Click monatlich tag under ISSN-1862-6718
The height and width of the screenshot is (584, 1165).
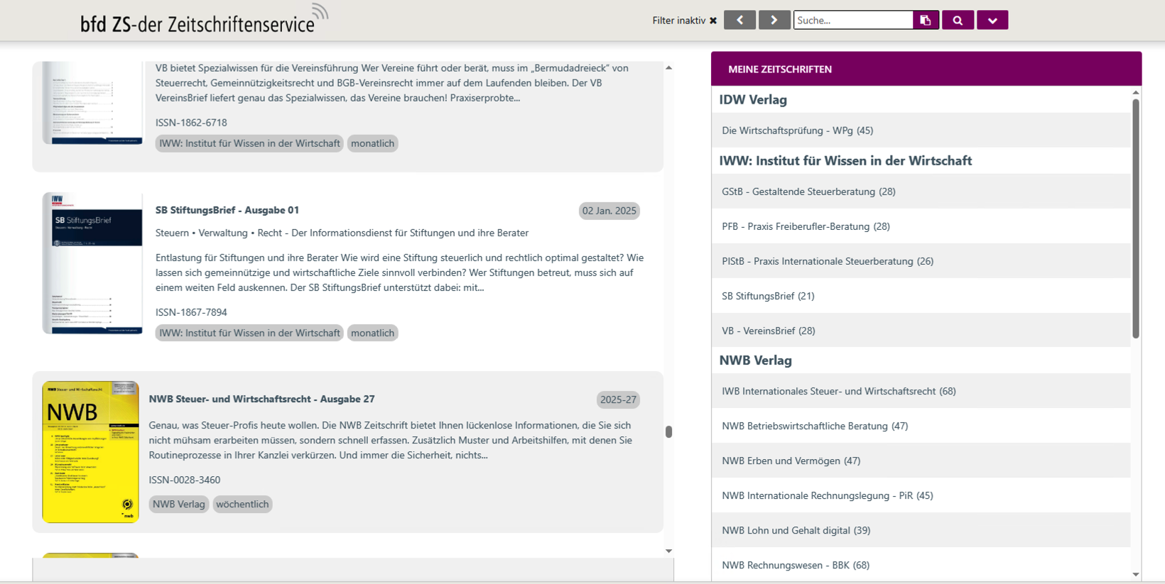coord(372,143)
